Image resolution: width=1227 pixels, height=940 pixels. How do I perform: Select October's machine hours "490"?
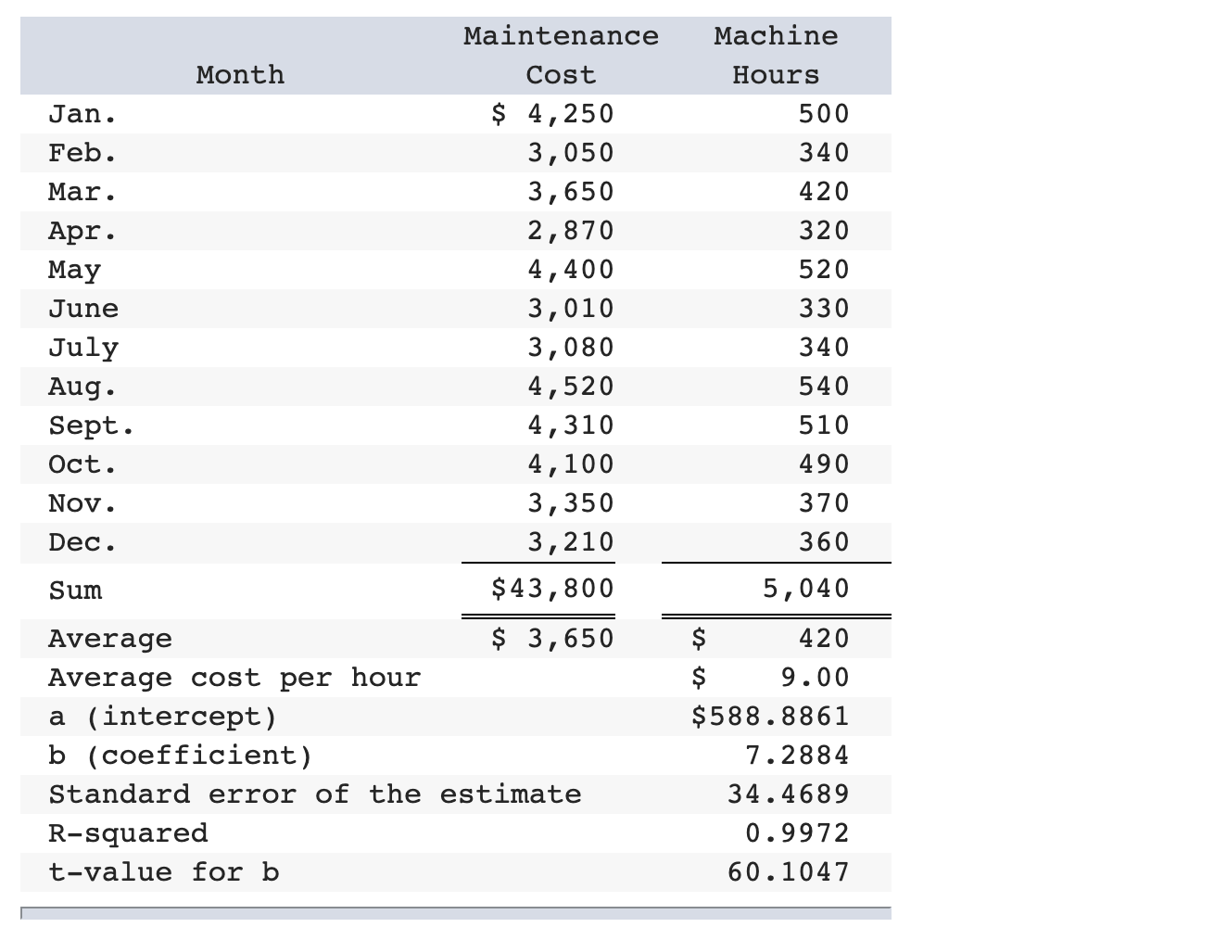(824, 464)
